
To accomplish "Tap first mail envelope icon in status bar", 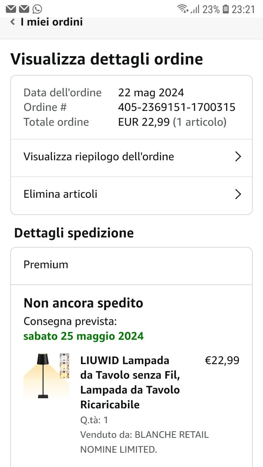I will coord(11,9).
